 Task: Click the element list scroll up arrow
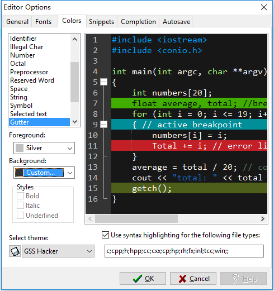click(74, 39)
